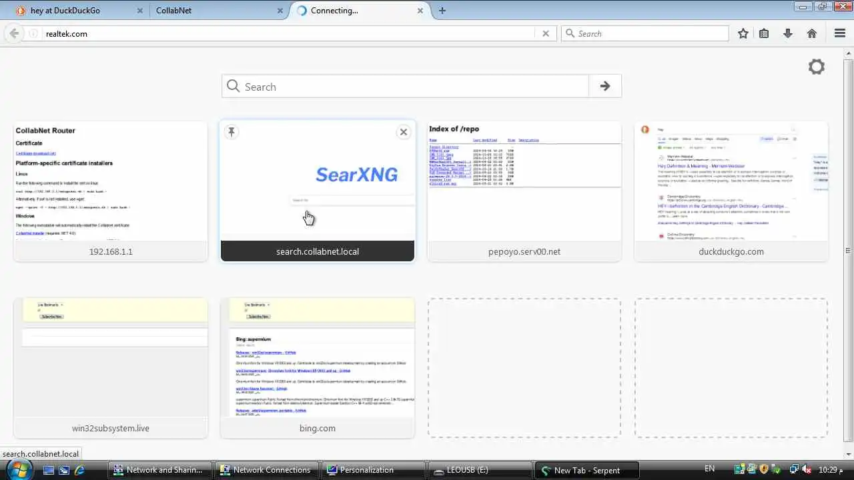The height and width of the screenshot is (480, 854).
Task: Bookmark this page with star icon
Action: 743,33
